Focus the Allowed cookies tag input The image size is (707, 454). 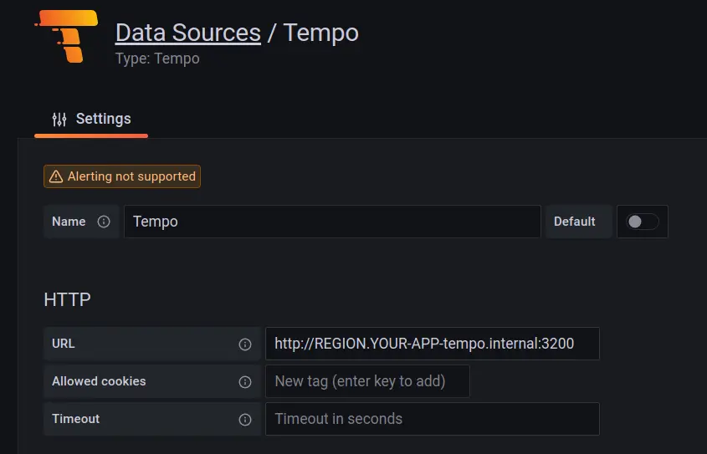point(367,381)
